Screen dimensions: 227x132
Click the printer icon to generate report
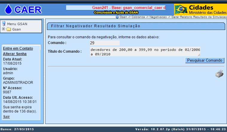click(219, 74)
